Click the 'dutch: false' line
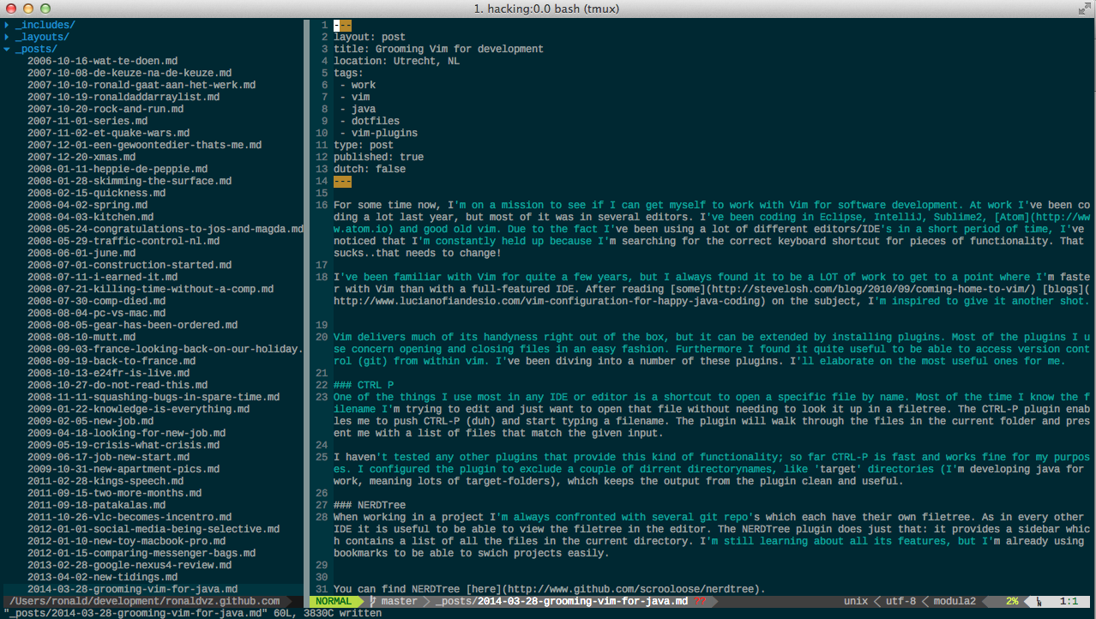 click(x=370, y=169)
